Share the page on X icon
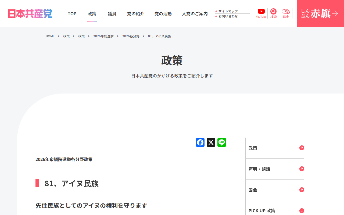 [x=211, y=142]
